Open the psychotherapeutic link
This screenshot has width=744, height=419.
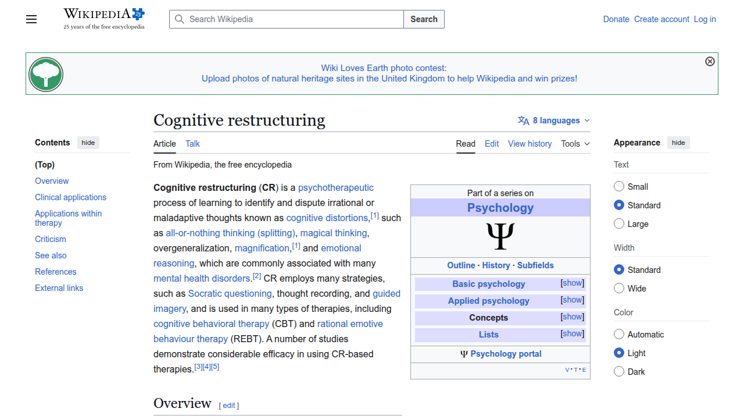coord(336,187)
